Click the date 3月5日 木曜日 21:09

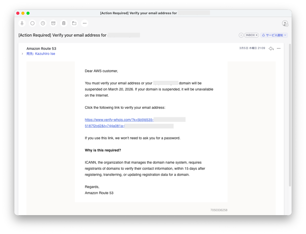(252, 48)
